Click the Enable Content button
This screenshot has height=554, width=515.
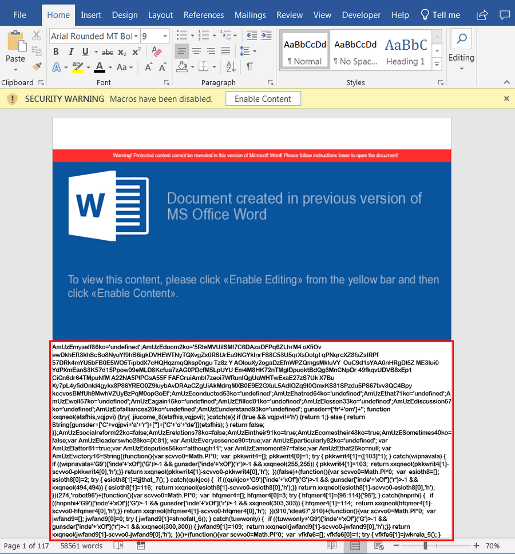[x=263, y=99]
